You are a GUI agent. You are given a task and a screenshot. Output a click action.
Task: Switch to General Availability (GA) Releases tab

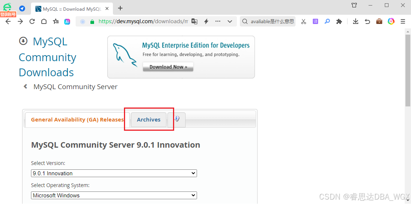(x=77, y=120)
